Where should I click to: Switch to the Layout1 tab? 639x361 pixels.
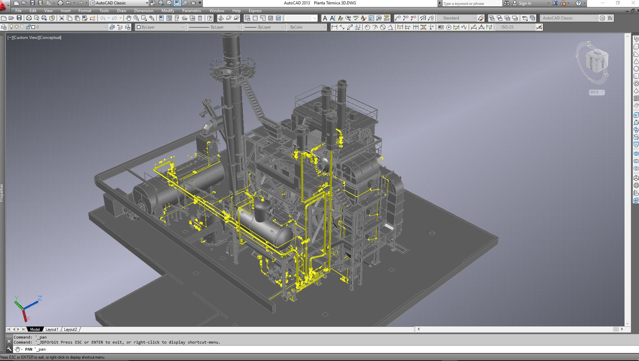[52, 329]
